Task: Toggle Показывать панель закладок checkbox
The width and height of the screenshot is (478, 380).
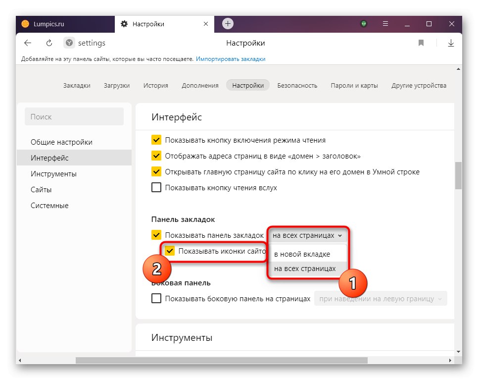Action: click(x=156, y=235)
